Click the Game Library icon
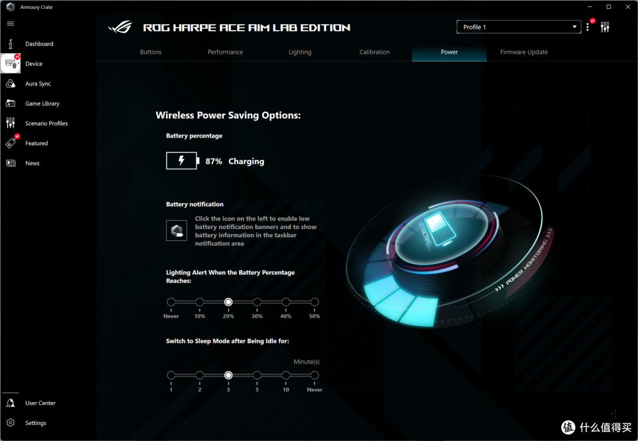This screenshot has height=441, width=638. pyautogui.click(x=11, y=103)
